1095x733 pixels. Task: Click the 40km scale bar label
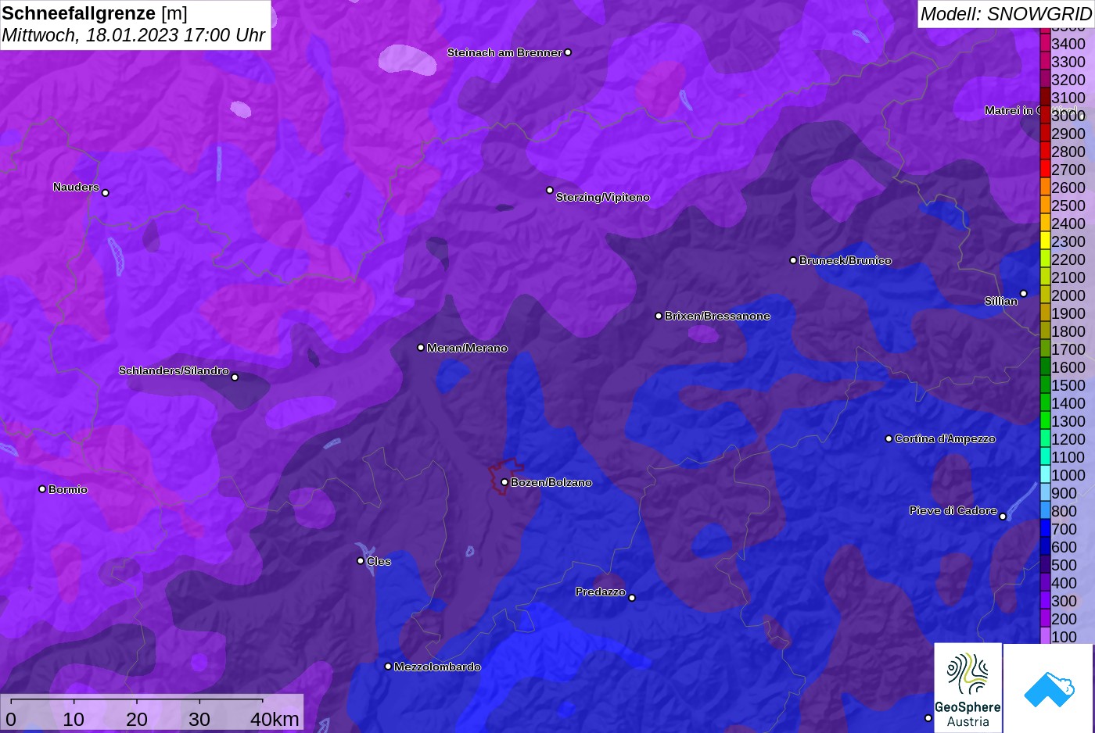coord(275,719)
